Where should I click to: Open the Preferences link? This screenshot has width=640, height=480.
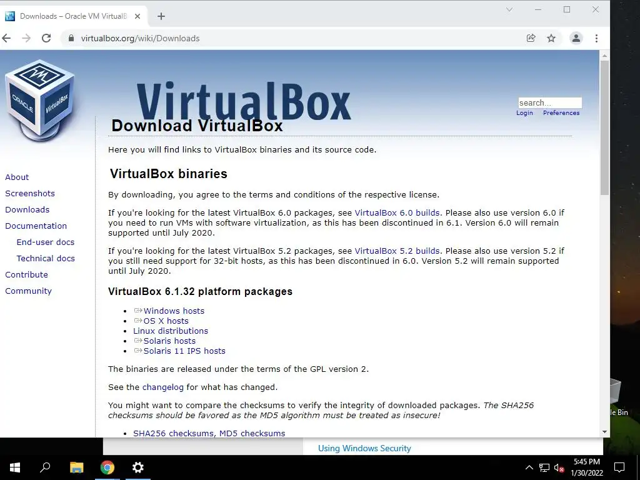(561, 112)
